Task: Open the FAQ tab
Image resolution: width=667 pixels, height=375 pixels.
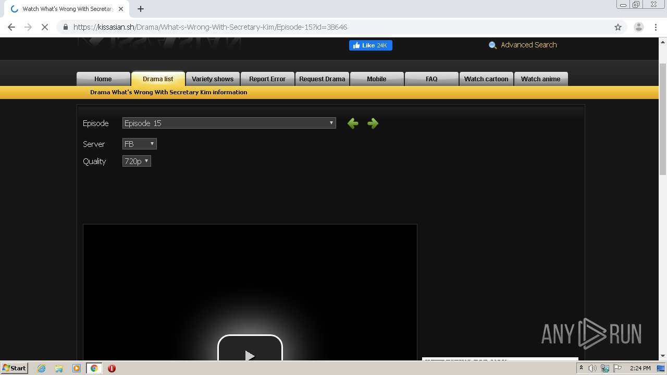Action: click(431, 79)
